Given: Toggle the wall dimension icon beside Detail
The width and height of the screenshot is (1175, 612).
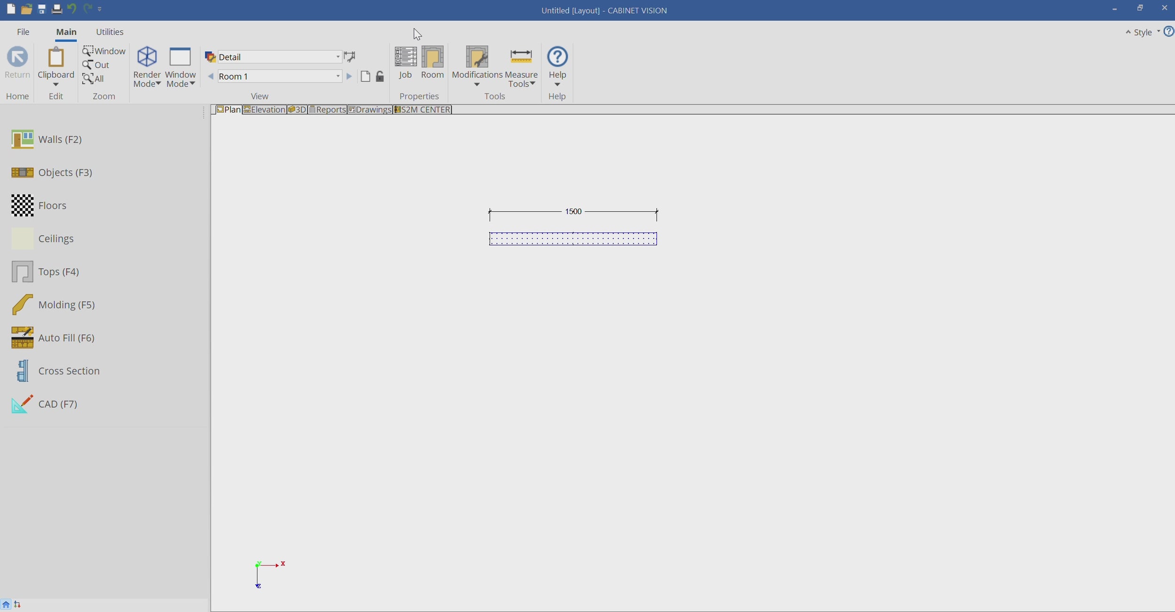Looking at the screenshot, I should pos(350,57).
